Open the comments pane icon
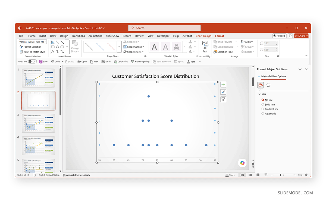Viewport: 326px width, 201px height. click(290, 36)
